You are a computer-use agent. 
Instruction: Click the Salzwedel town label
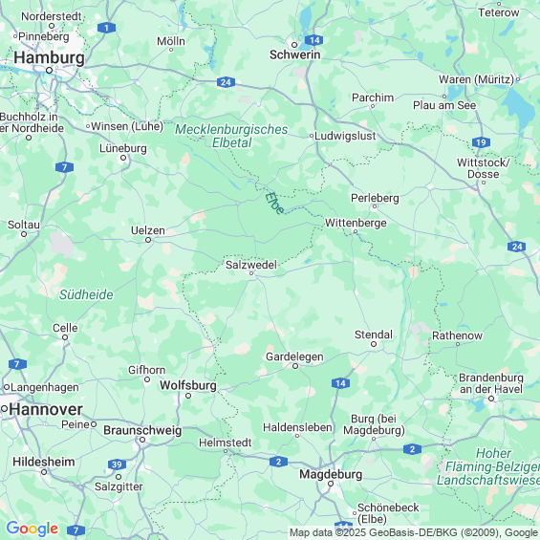[x=251, y=265]
